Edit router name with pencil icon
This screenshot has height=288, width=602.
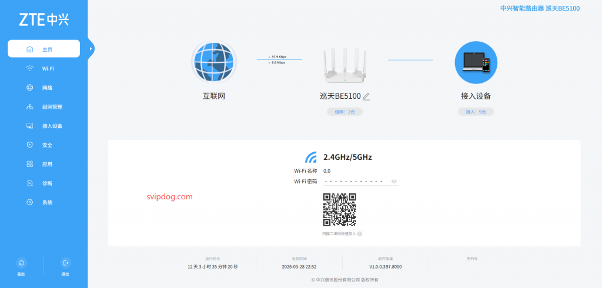click(x=366, y=96)
